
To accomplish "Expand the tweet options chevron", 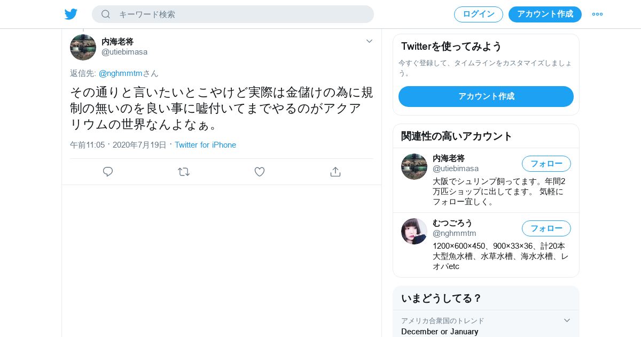I will [x=369, y=41].
